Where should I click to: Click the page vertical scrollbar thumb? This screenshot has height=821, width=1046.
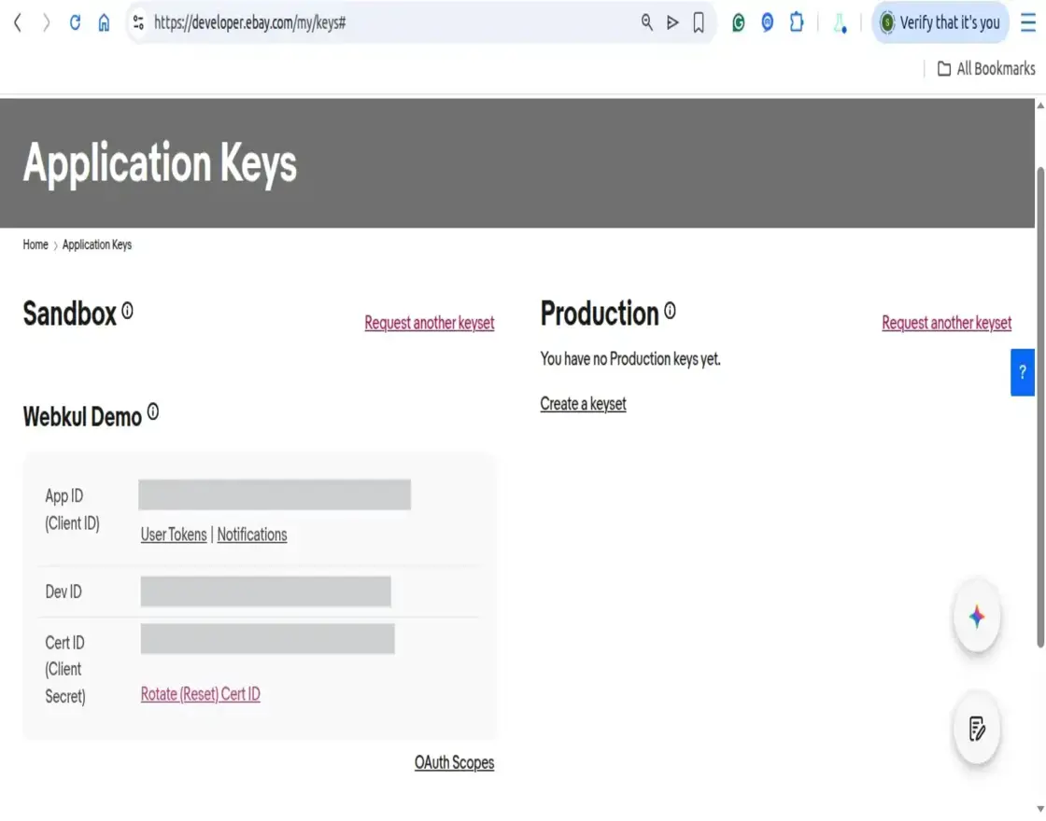coord(1040,407)
